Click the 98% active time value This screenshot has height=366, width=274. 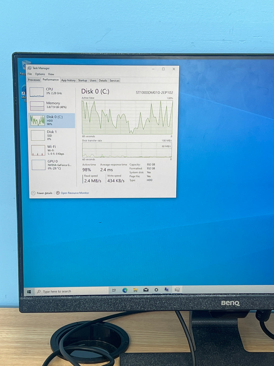pyautogui.click(x=87, y=170)
